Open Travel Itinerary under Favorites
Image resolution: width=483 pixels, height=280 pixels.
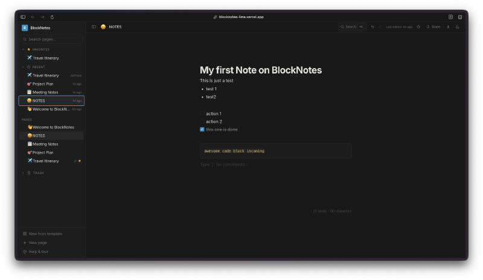51,58
